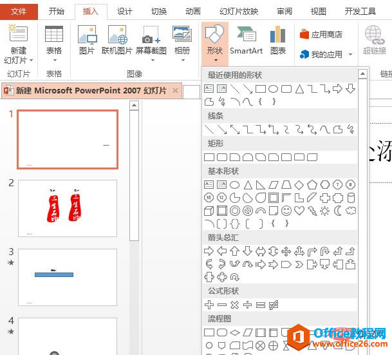This screenshot has width=392, height=355.
Task: Select the scribble shape in 线条
Action: coord(351,130)
